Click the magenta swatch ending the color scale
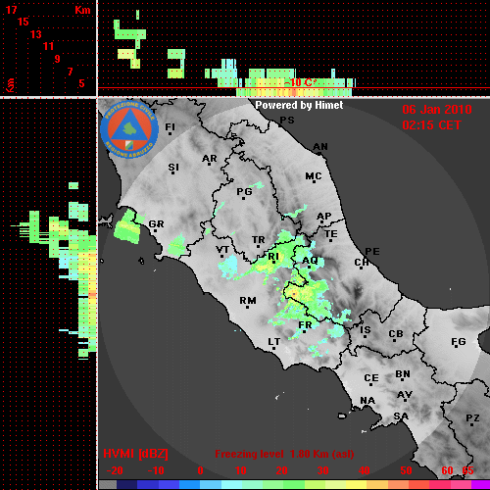This screenshot has width=490, height=490. pos(480,485)
